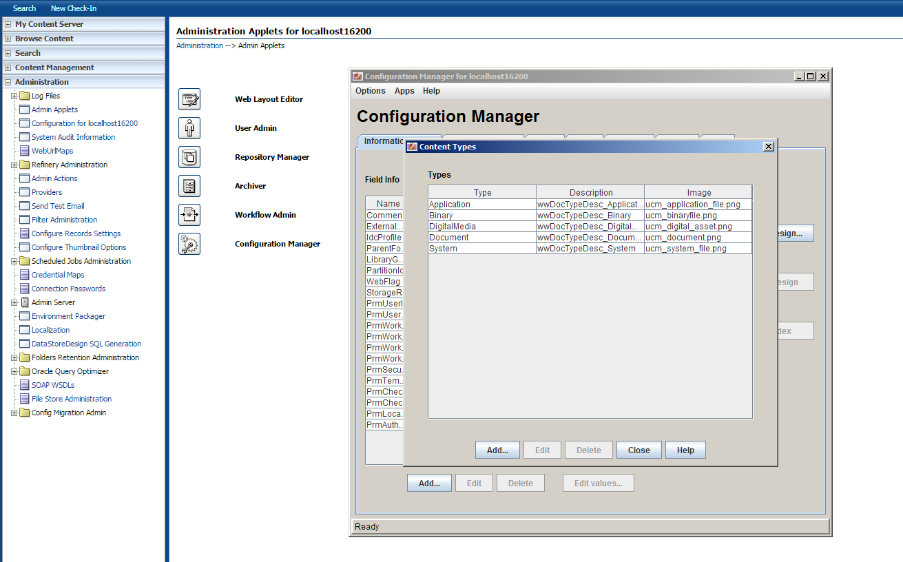Click New Check-In in the top bar
Image resolution: width=903 pixels, height=562 pixels.
tap(74, 8)
